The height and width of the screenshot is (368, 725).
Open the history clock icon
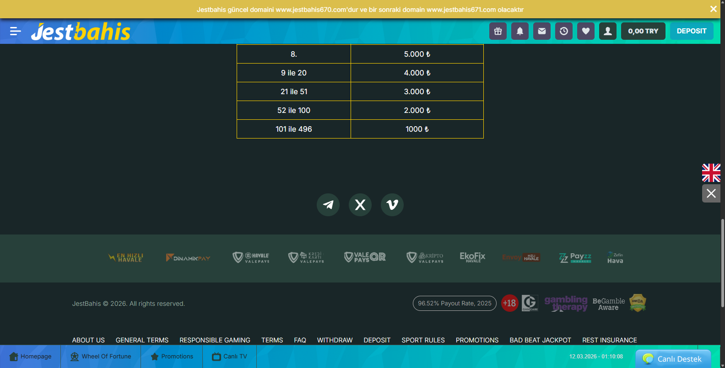(564, 31)
